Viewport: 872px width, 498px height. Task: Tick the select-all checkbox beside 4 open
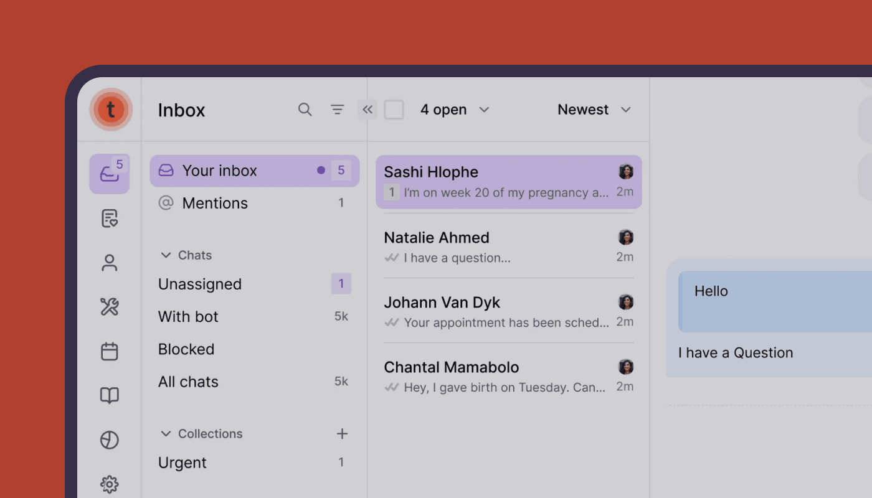(394, 110)
